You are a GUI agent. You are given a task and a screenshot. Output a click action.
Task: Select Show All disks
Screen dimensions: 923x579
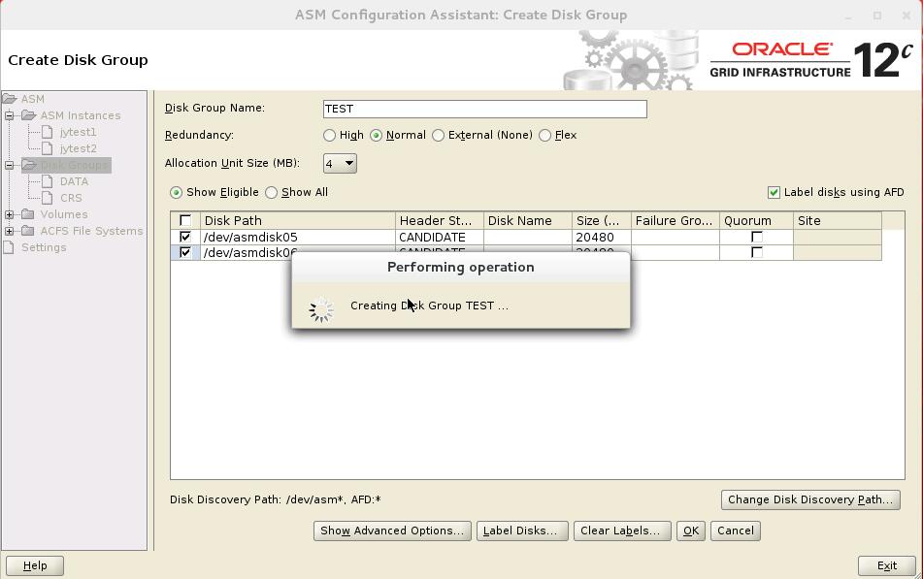click(x=271, y=192)
